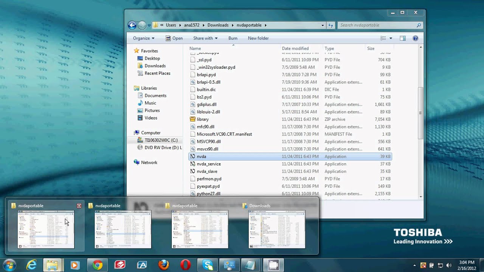Image resolution: width=484 pixels, height=272 pixels.
Task: Open Opera browser from the taskbar
Action: click(x=186, y=265)
